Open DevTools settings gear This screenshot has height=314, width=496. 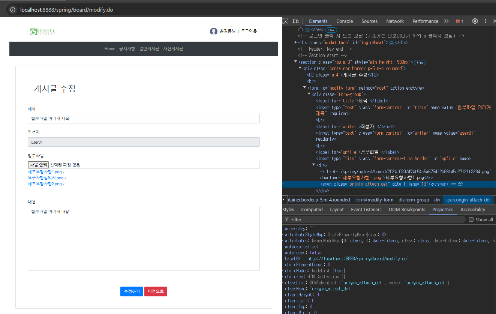click(475, 21)
